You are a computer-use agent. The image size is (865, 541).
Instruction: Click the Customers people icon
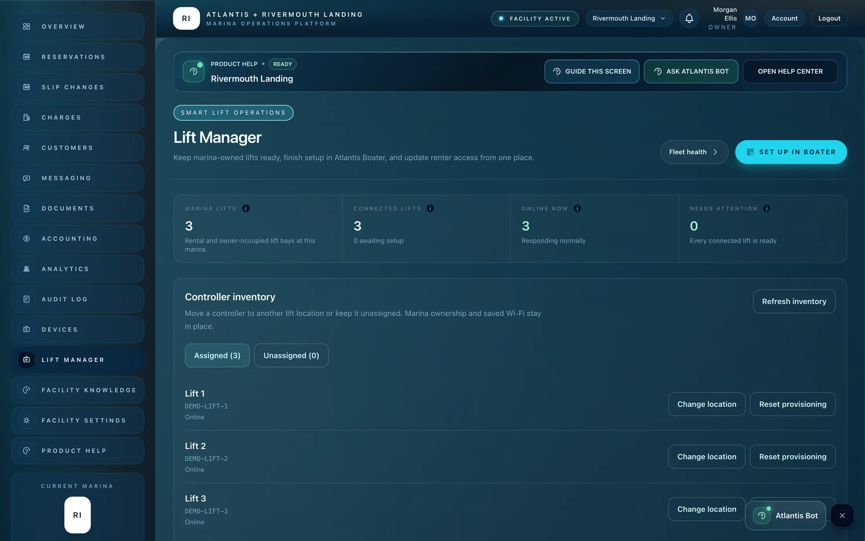click(26, 148)
